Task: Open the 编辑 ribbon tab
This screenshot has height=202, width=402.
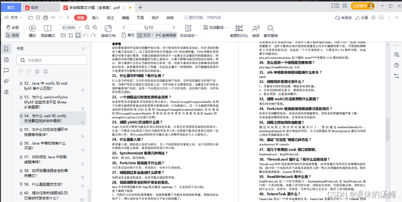Action: [x=125, y=18]
